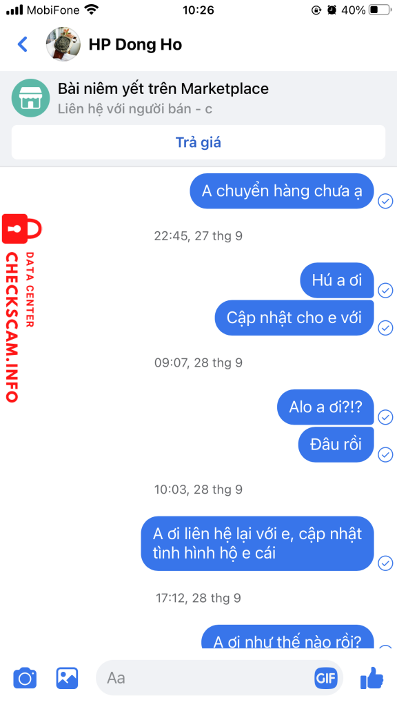Open the HP Dong Ho contact name
Image resolution: width=397 pixels, height=707 pixels.
click(135, 45)
